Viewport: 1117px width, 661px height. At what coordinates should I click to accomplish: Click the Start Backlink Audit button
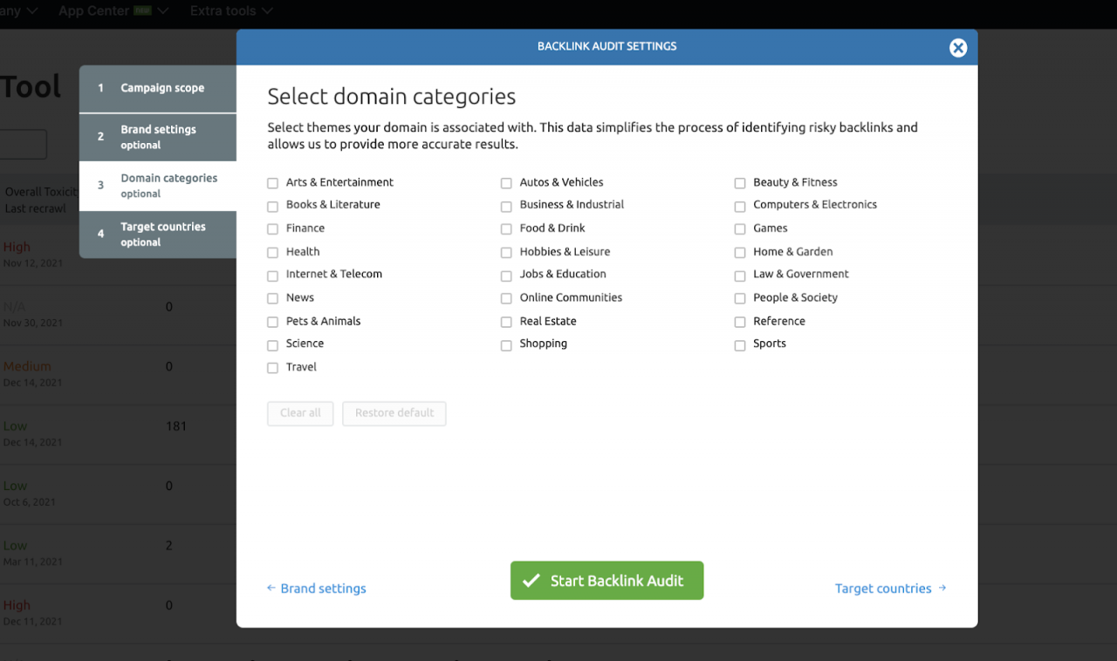606,581
